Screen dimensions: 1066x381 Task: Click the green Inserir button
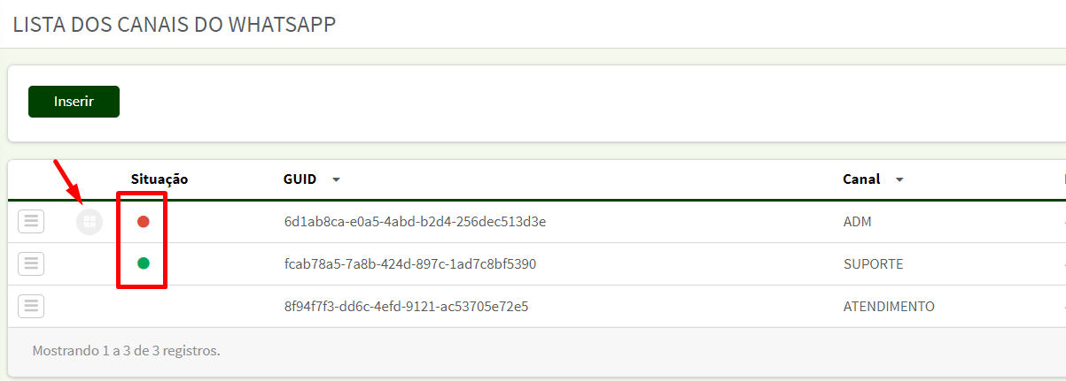pos(74,102)
